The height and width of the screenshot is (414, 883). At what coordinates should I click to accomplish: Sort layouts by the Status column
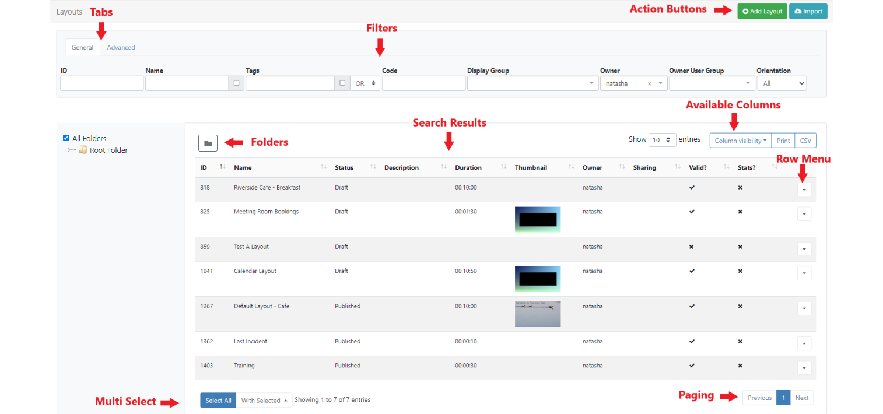[344, 168]
